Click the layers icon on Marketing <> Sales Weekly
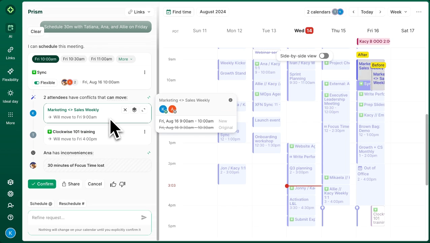430x243 pixels. click(134, 110)
